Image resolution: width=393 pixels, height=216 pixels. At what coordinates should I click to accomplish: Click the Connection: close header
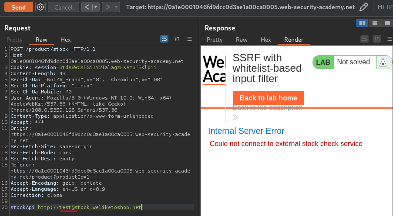36,195
